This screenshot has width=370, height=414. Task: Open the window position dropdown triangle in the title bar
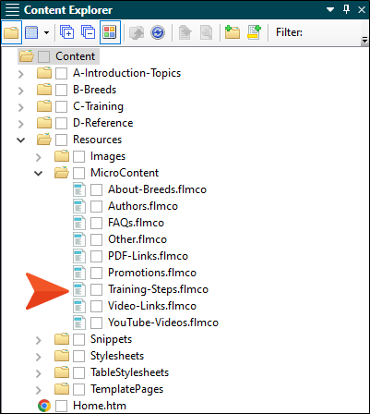(x=330, y=10)
